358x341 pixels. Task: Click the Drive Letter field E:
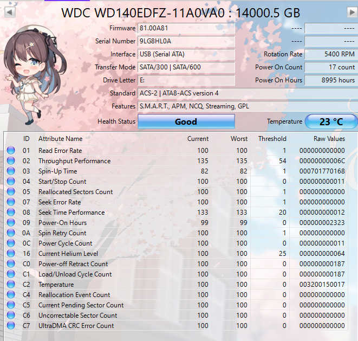click(186, 80)
